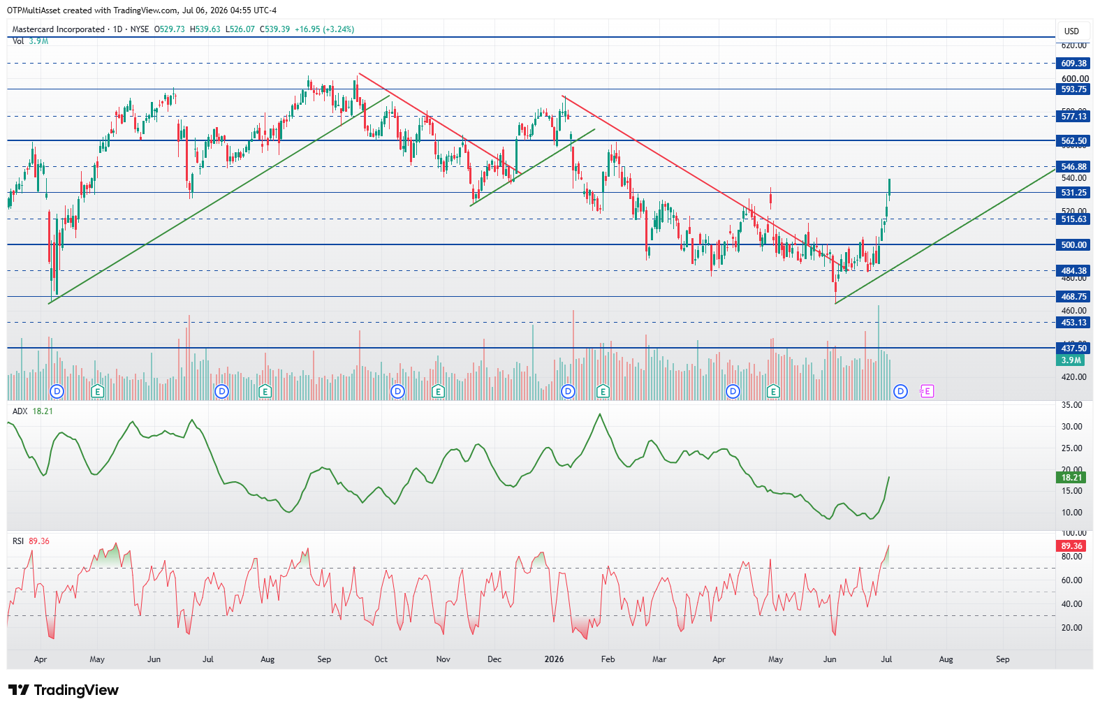This screenshot has width=1100, height=711.
Task: Select the earnings marker for November 2025
Action: point(438,391)
